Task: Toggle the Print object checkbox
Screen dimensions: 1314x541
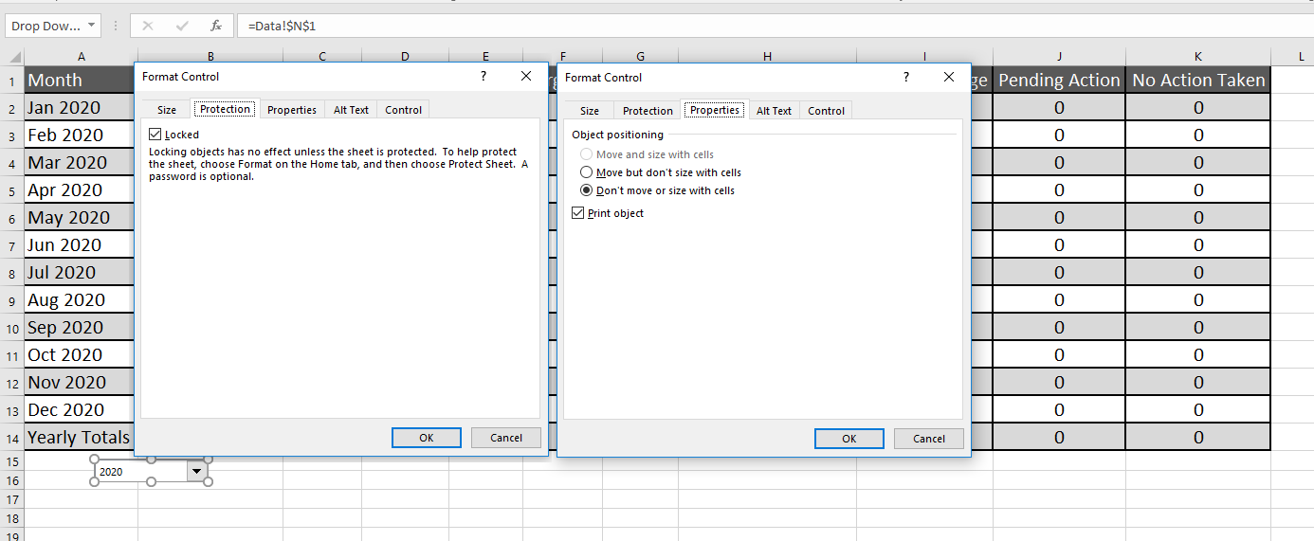Action: (x=578, y=213)
